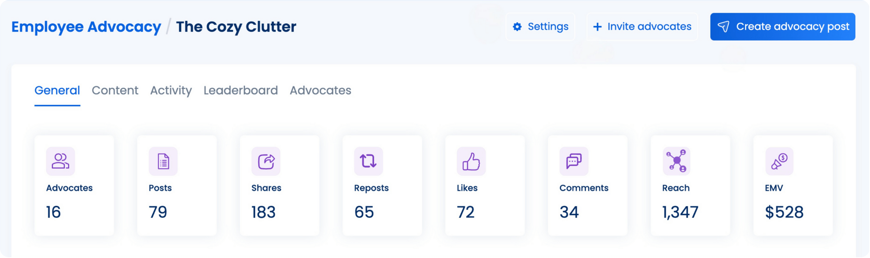Click the EMV value $528
Viewport: 870px width, 258px height.
point(784,212)
